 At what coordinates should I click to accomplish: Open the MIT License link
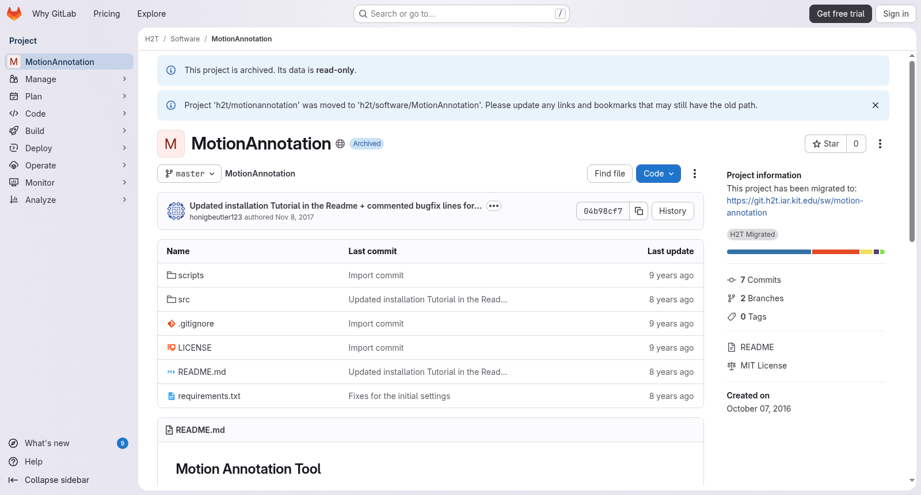pyautogui.click(x=757, y=366)
